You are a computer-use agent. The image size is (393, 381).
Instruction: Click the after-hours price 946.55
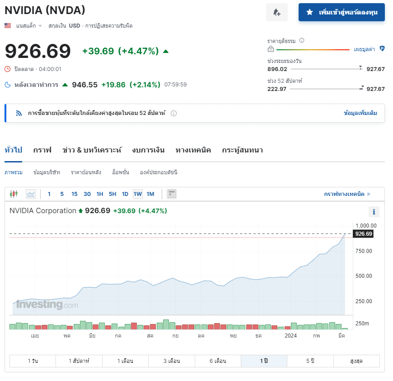85,85
